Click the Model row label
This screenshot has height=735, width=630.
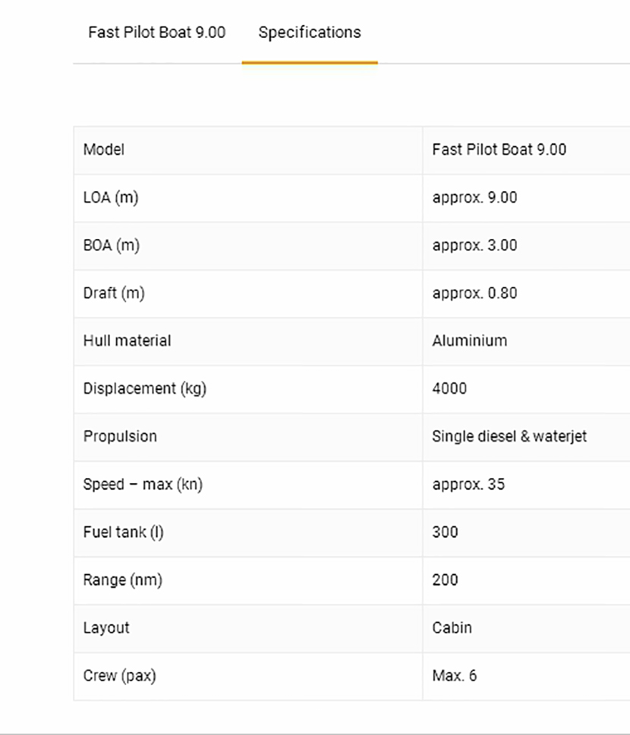point(104,149)
